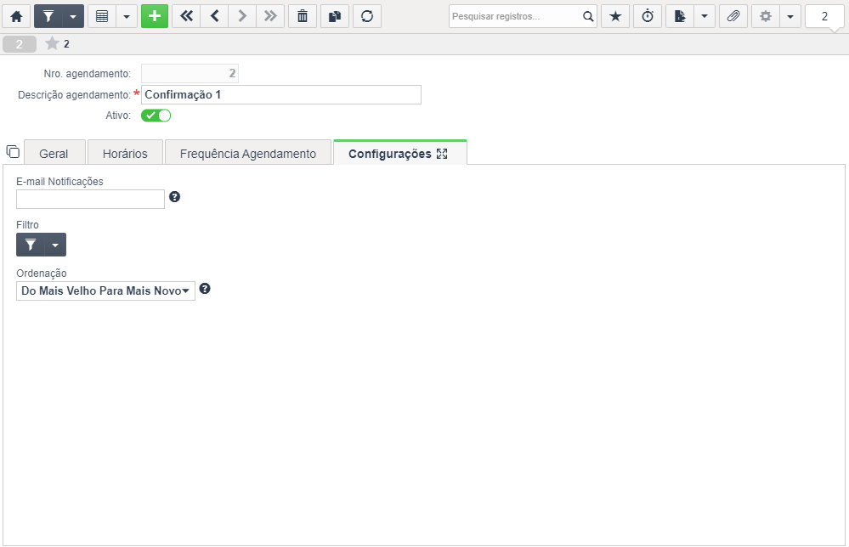The image size is (849, 547).
Task: Refresh the record with reload icon
Action: [367, 16]
